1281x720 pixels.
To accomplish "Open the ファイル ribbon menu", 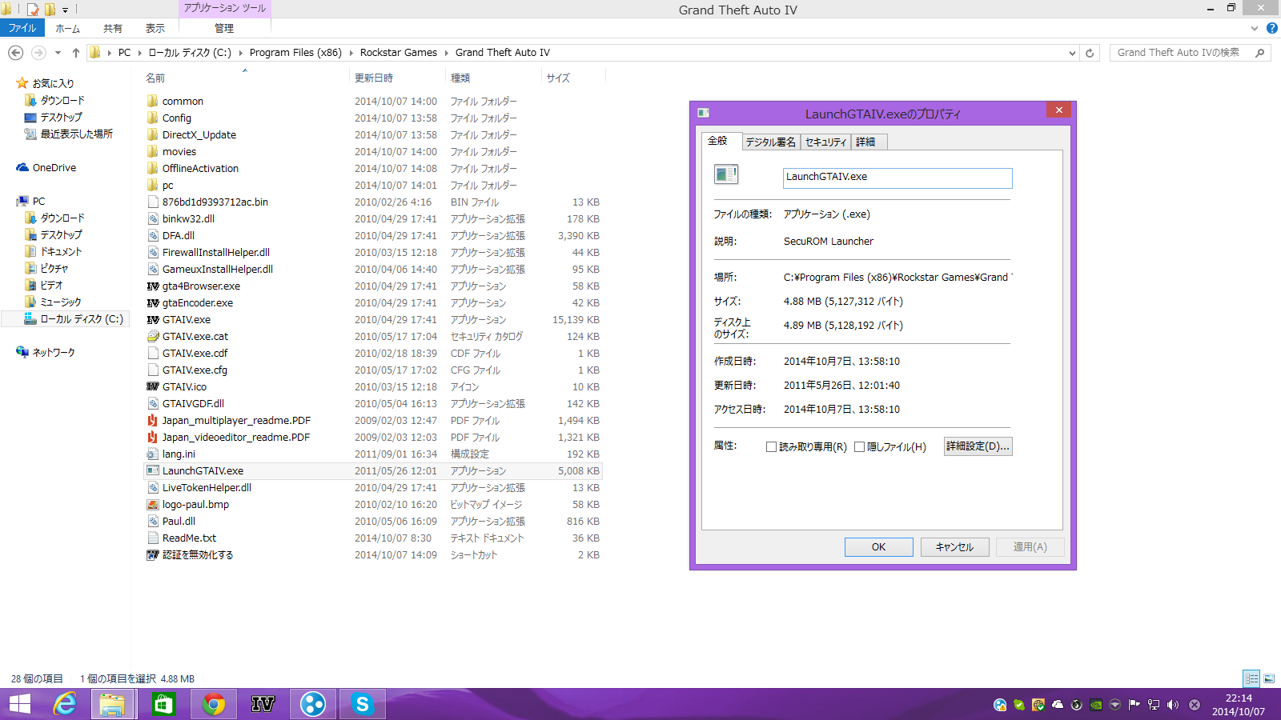I will [22, 28].
